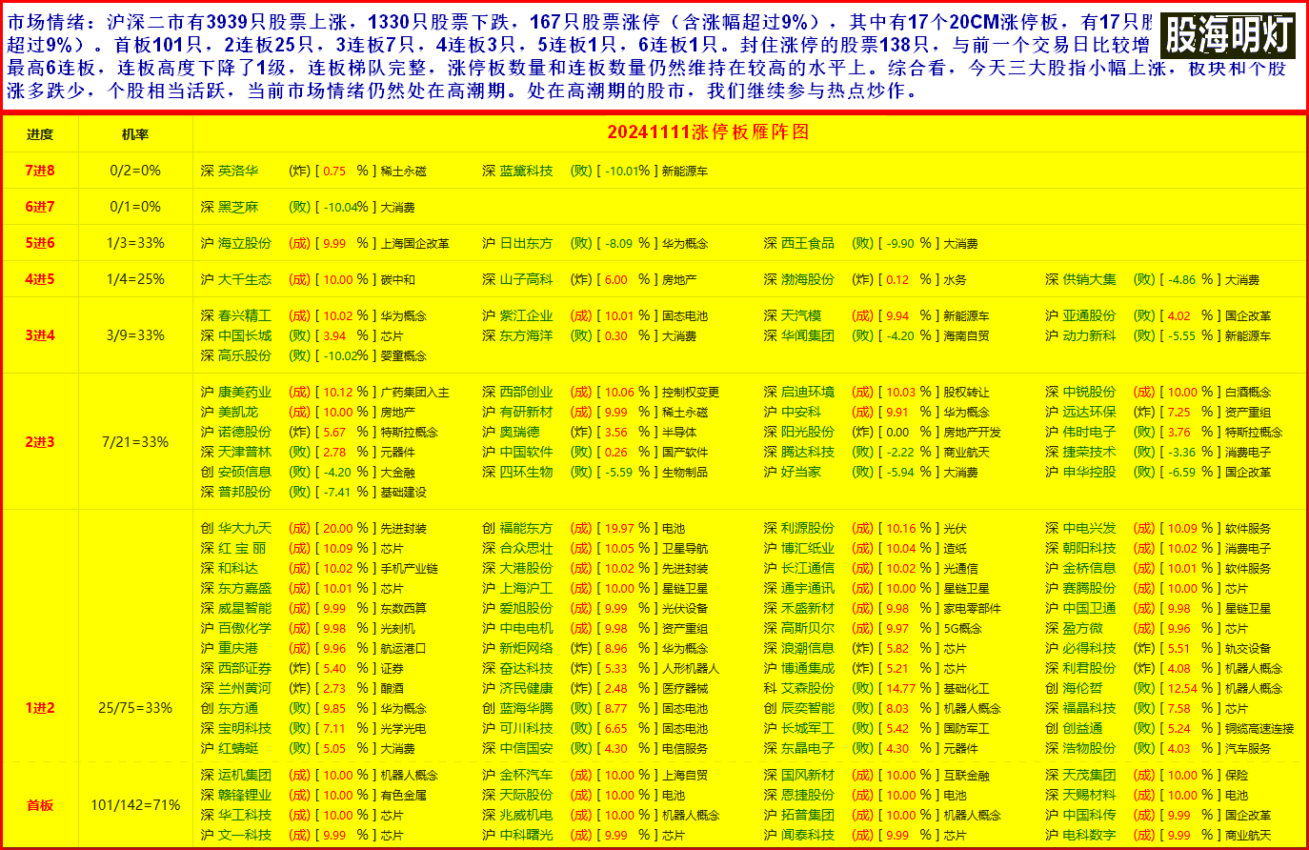Select the 3/9=33% probability cell

(x=135, y=335)
